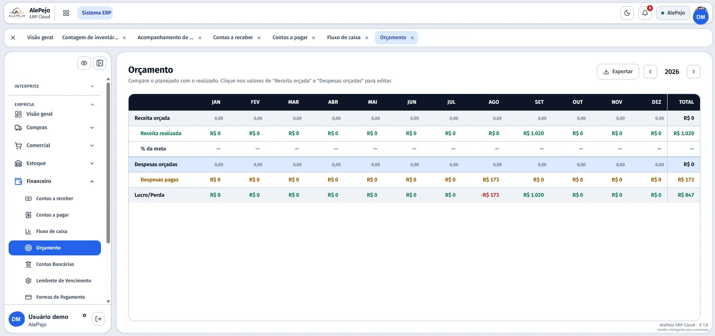Close the Orçamento tab
The image size is (715, 336).
tap(412, 38)
